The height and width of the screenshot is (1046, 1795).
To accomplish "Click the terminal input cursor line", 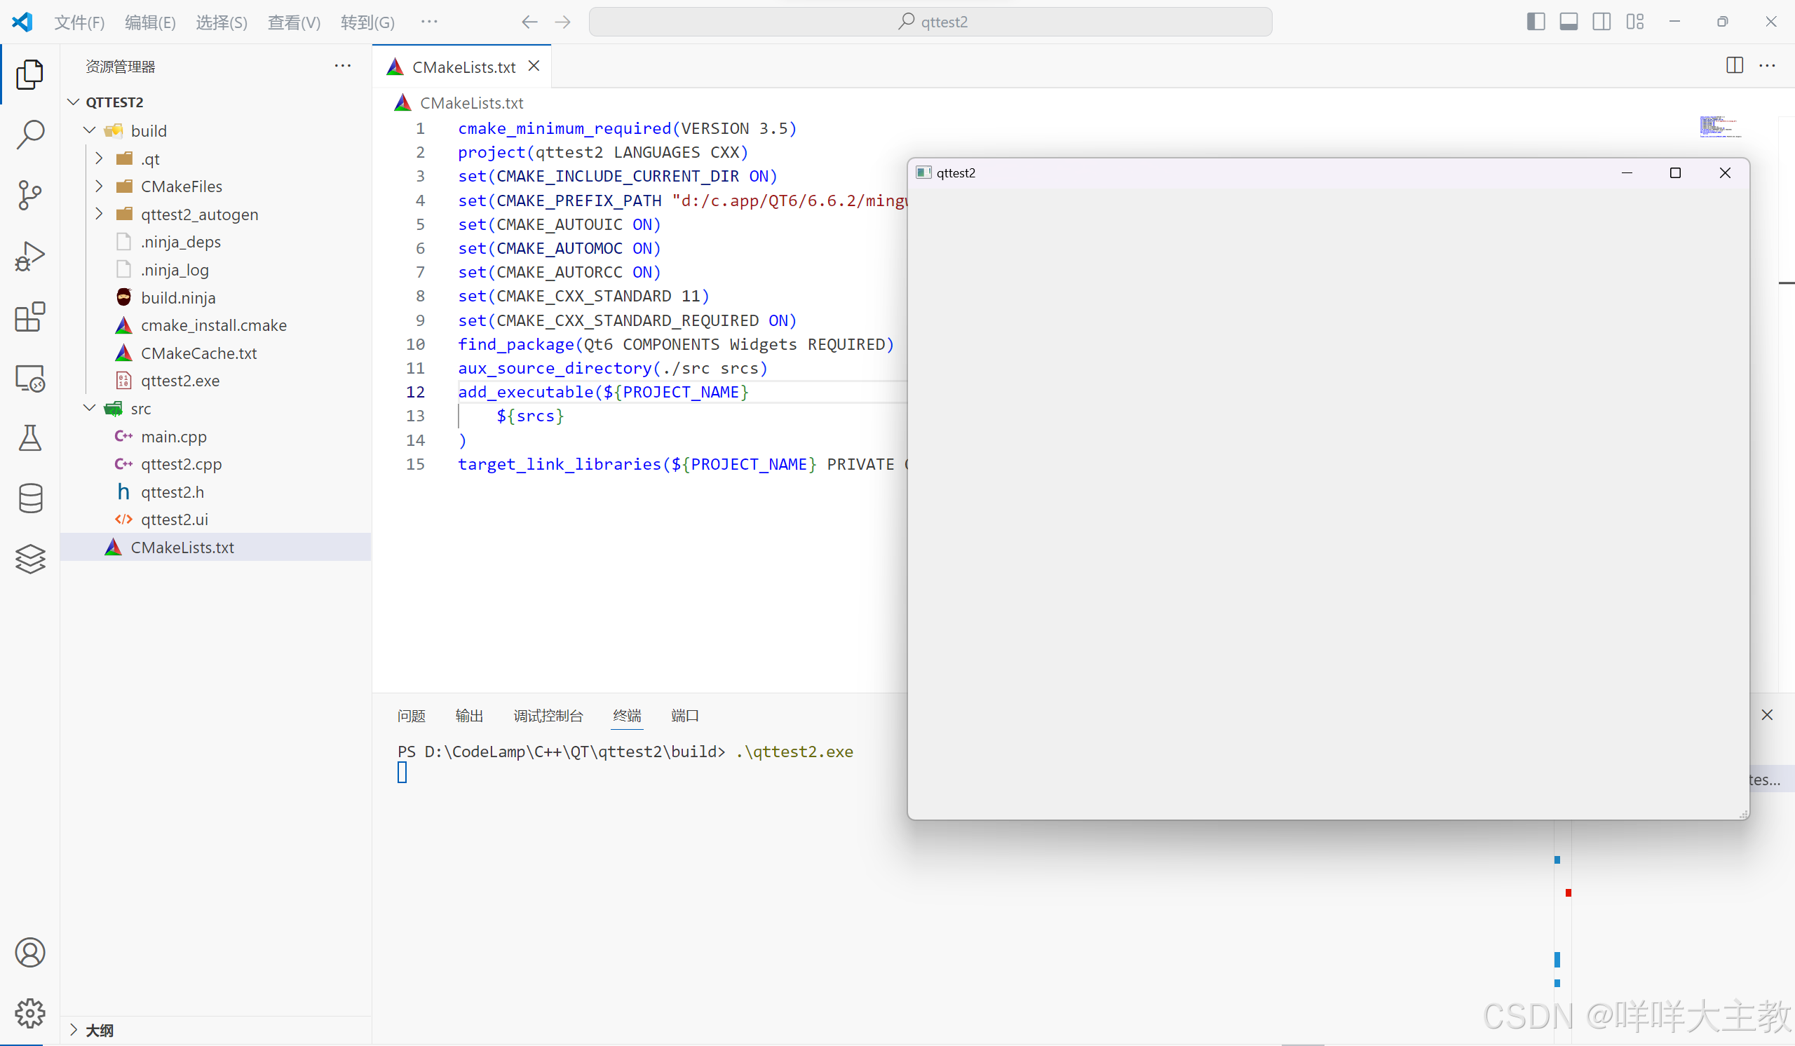I will click(x=402, y=773).
